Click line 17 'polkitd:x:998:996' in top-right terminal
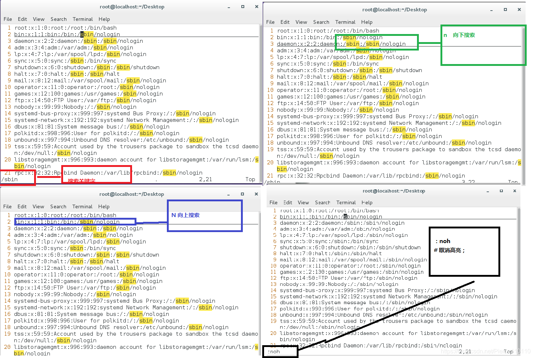This screenshot has width=534, height=358. pyautogui.click(x=359, y=136)
